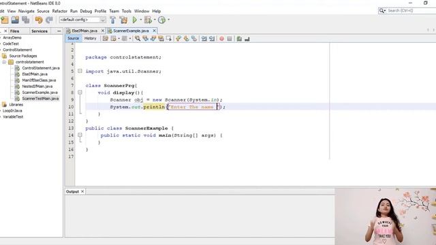436x245 pixels.
Task: Open the Navigate menu
Action: click(x=27, y=11)
